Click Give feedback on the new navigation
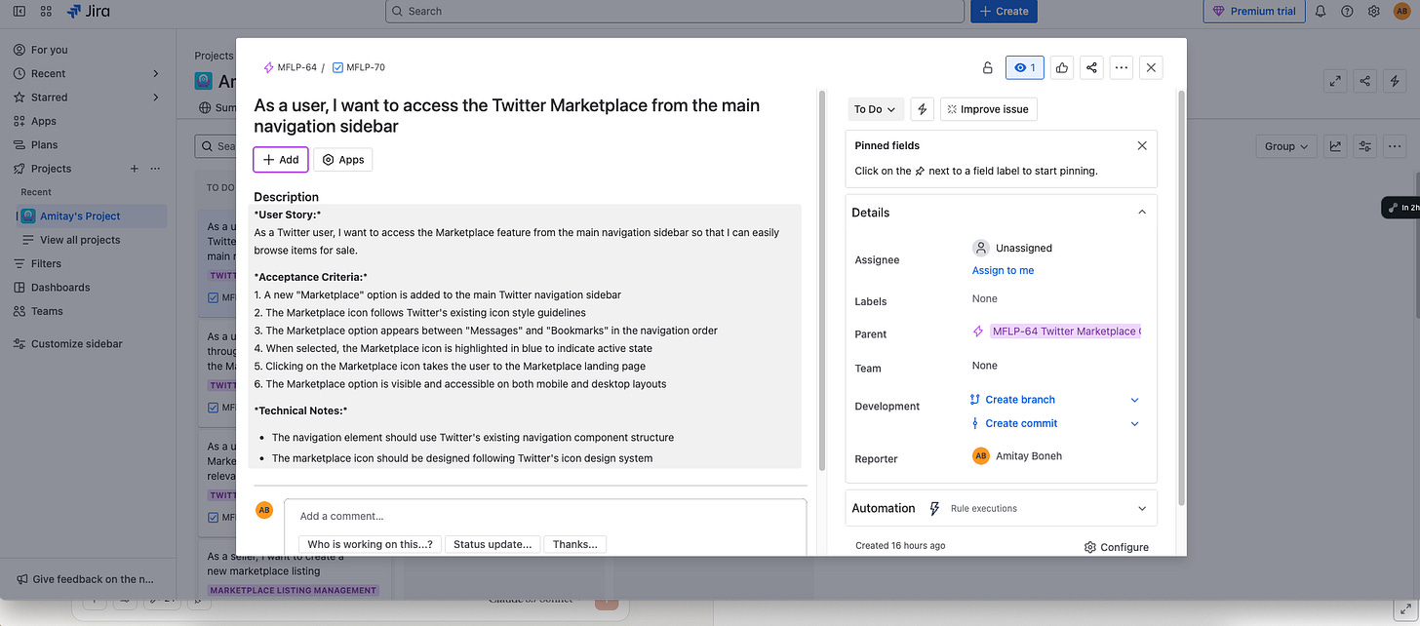The height and width of the screenshot is (626, 1420). [86, 579]
